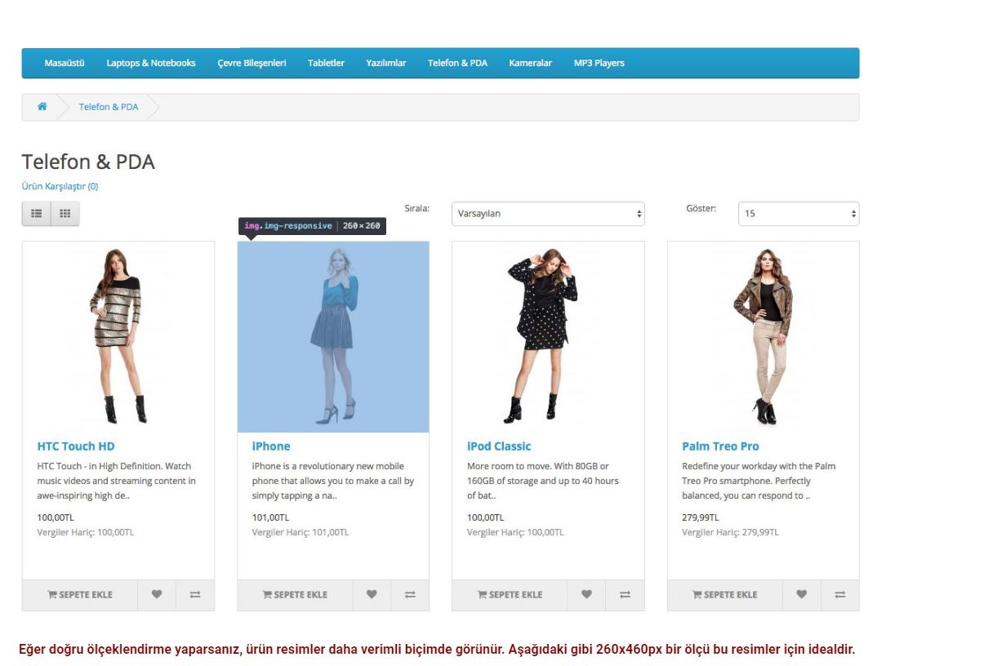
Task: Click the HTC Touch HD product image
Action: pos(118,336)
